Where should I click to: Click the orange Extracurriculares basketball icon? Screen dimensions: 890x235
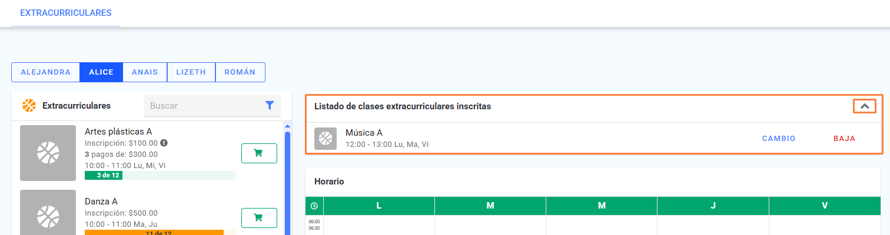tap(29, 106)
